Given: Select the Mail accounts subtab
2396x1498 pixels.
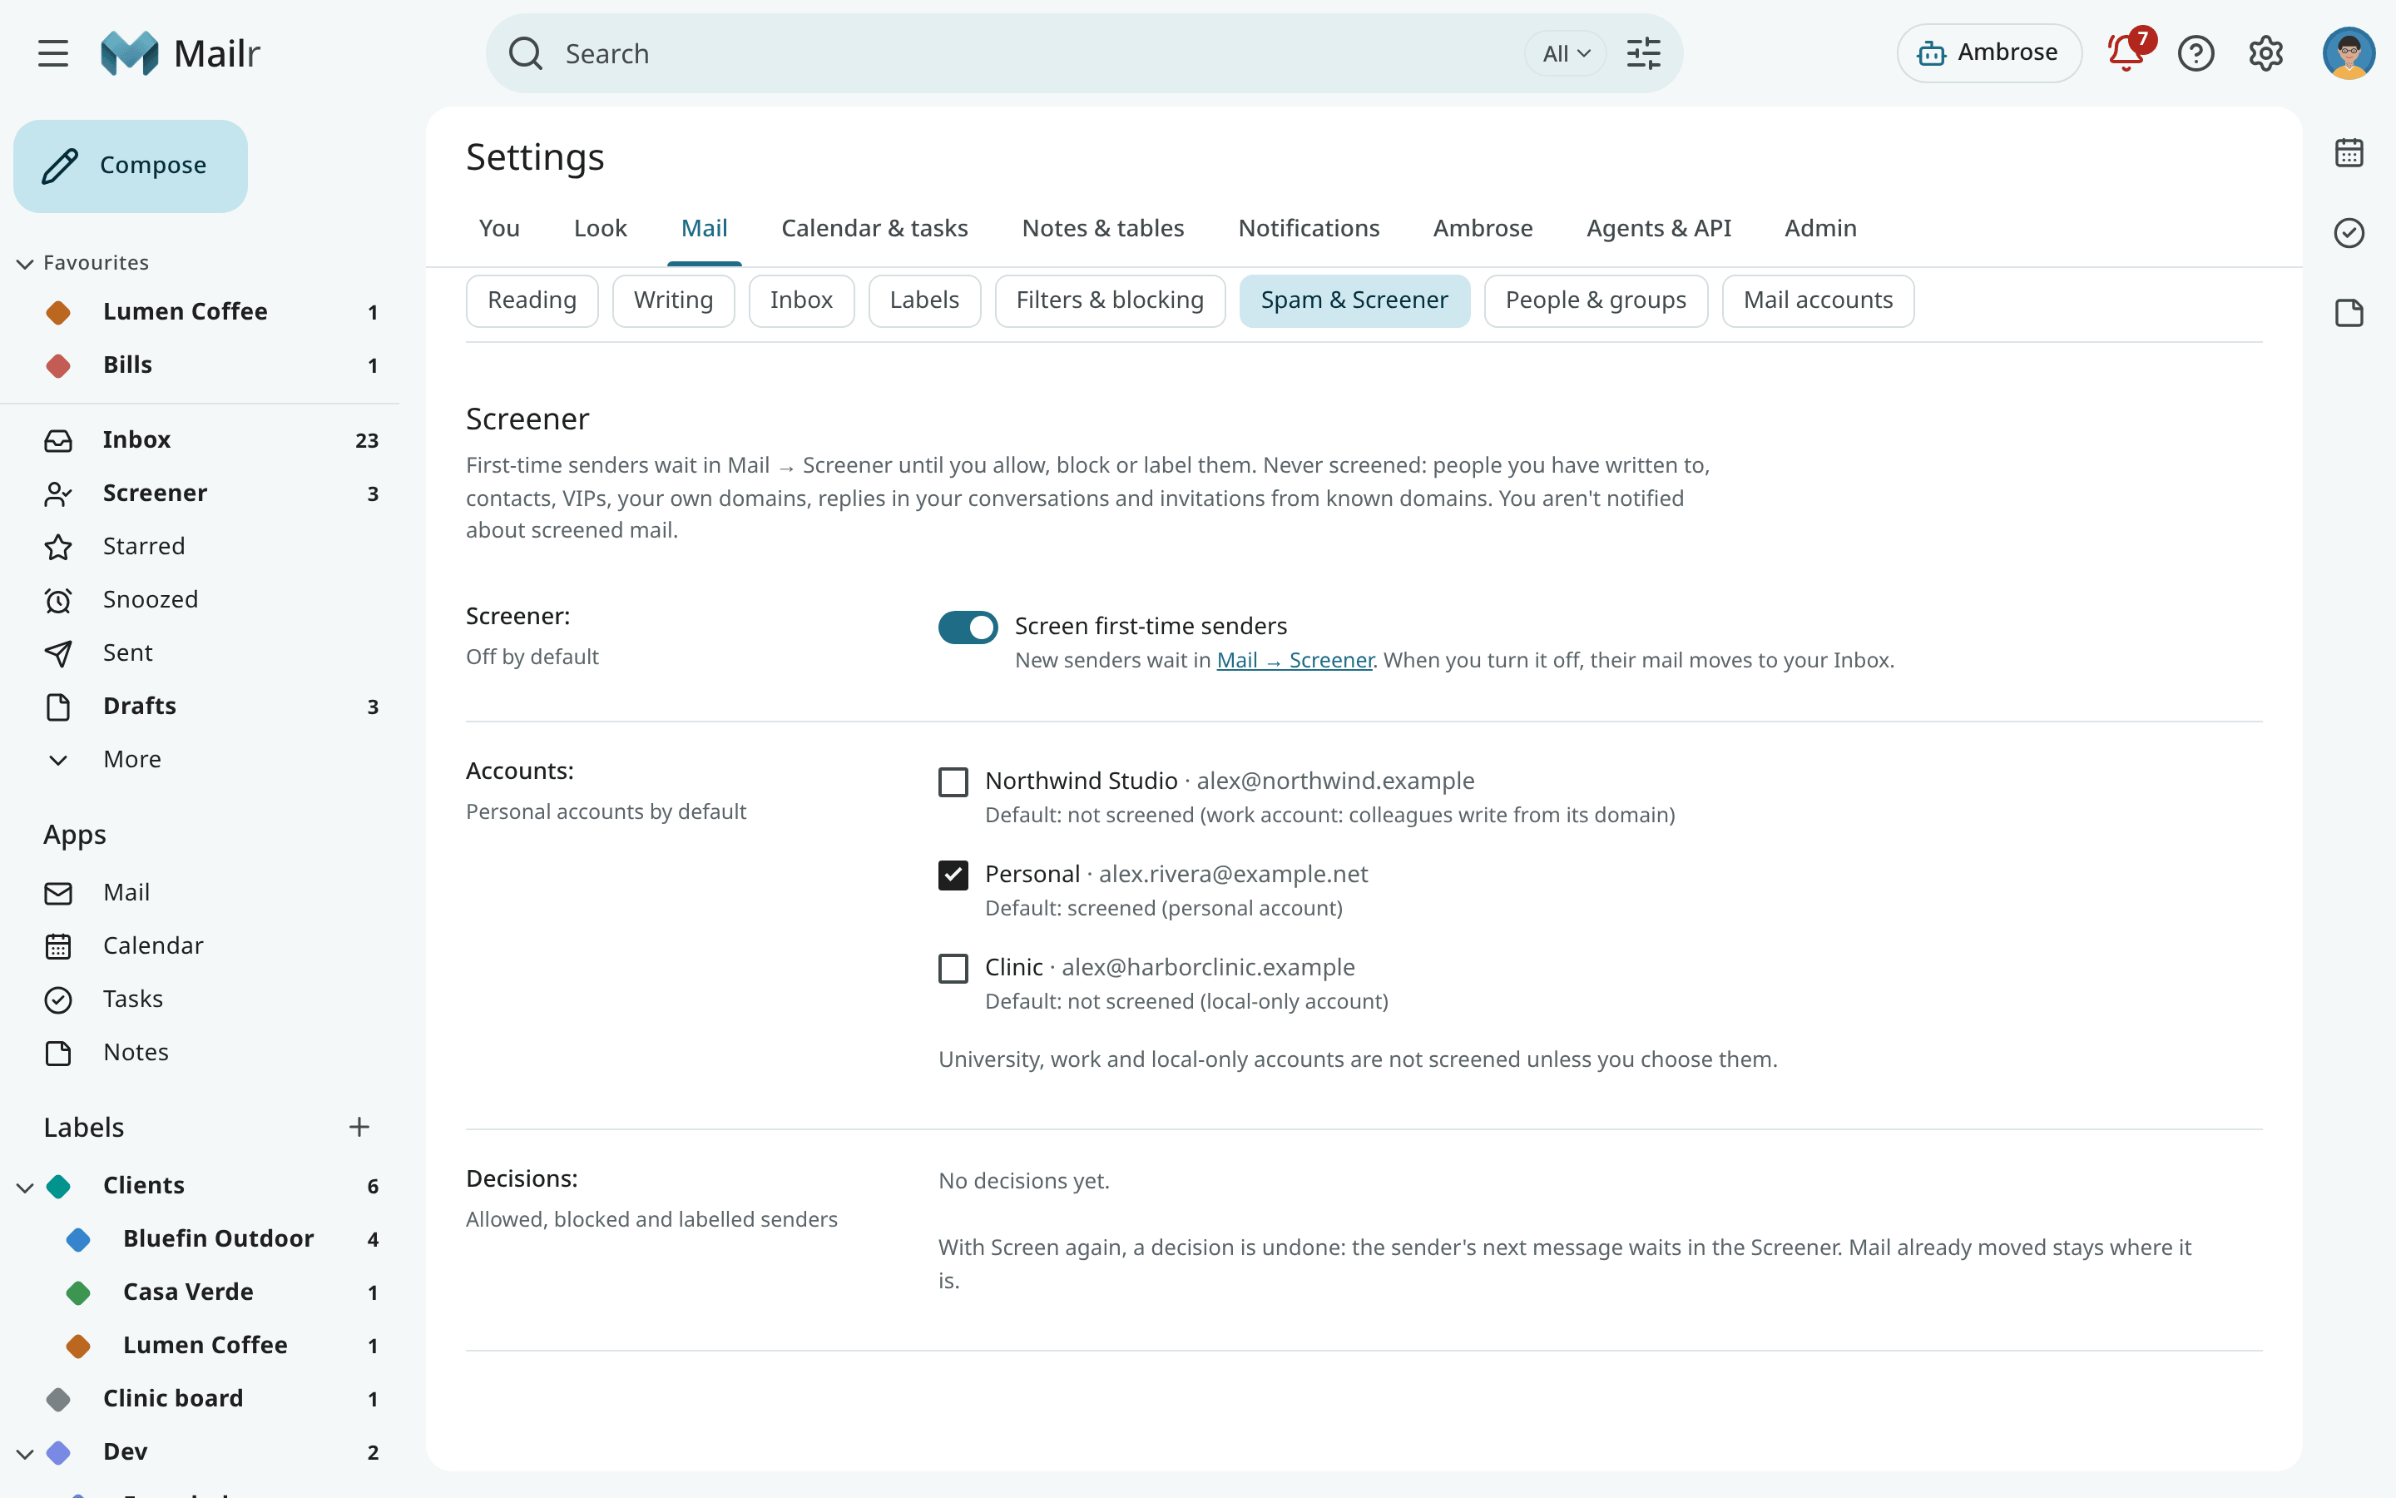Looking at the screenshot, I should (x=1818, y=301).
